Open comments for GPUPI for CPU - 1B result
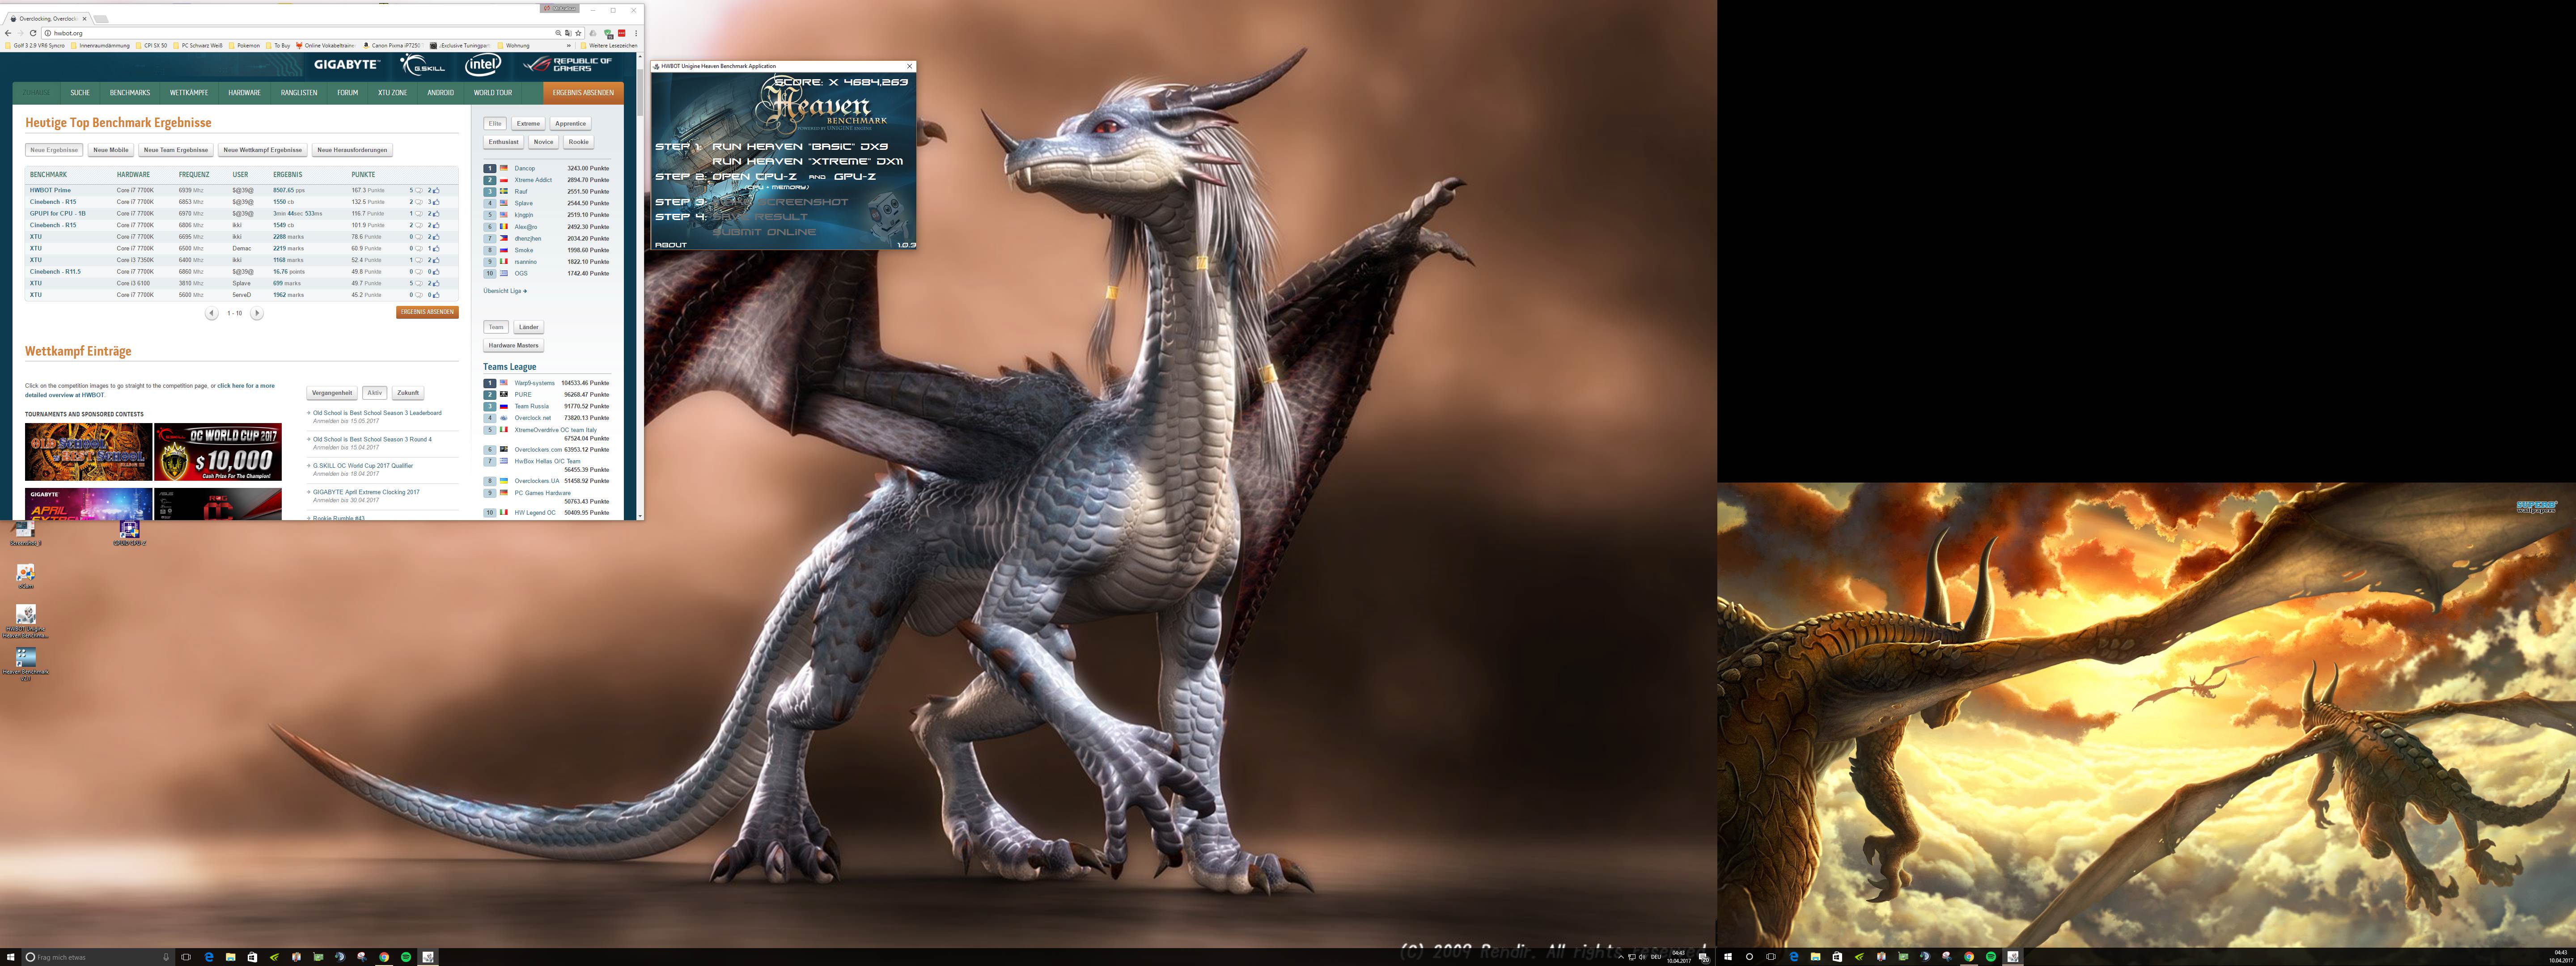 (419, 214)
